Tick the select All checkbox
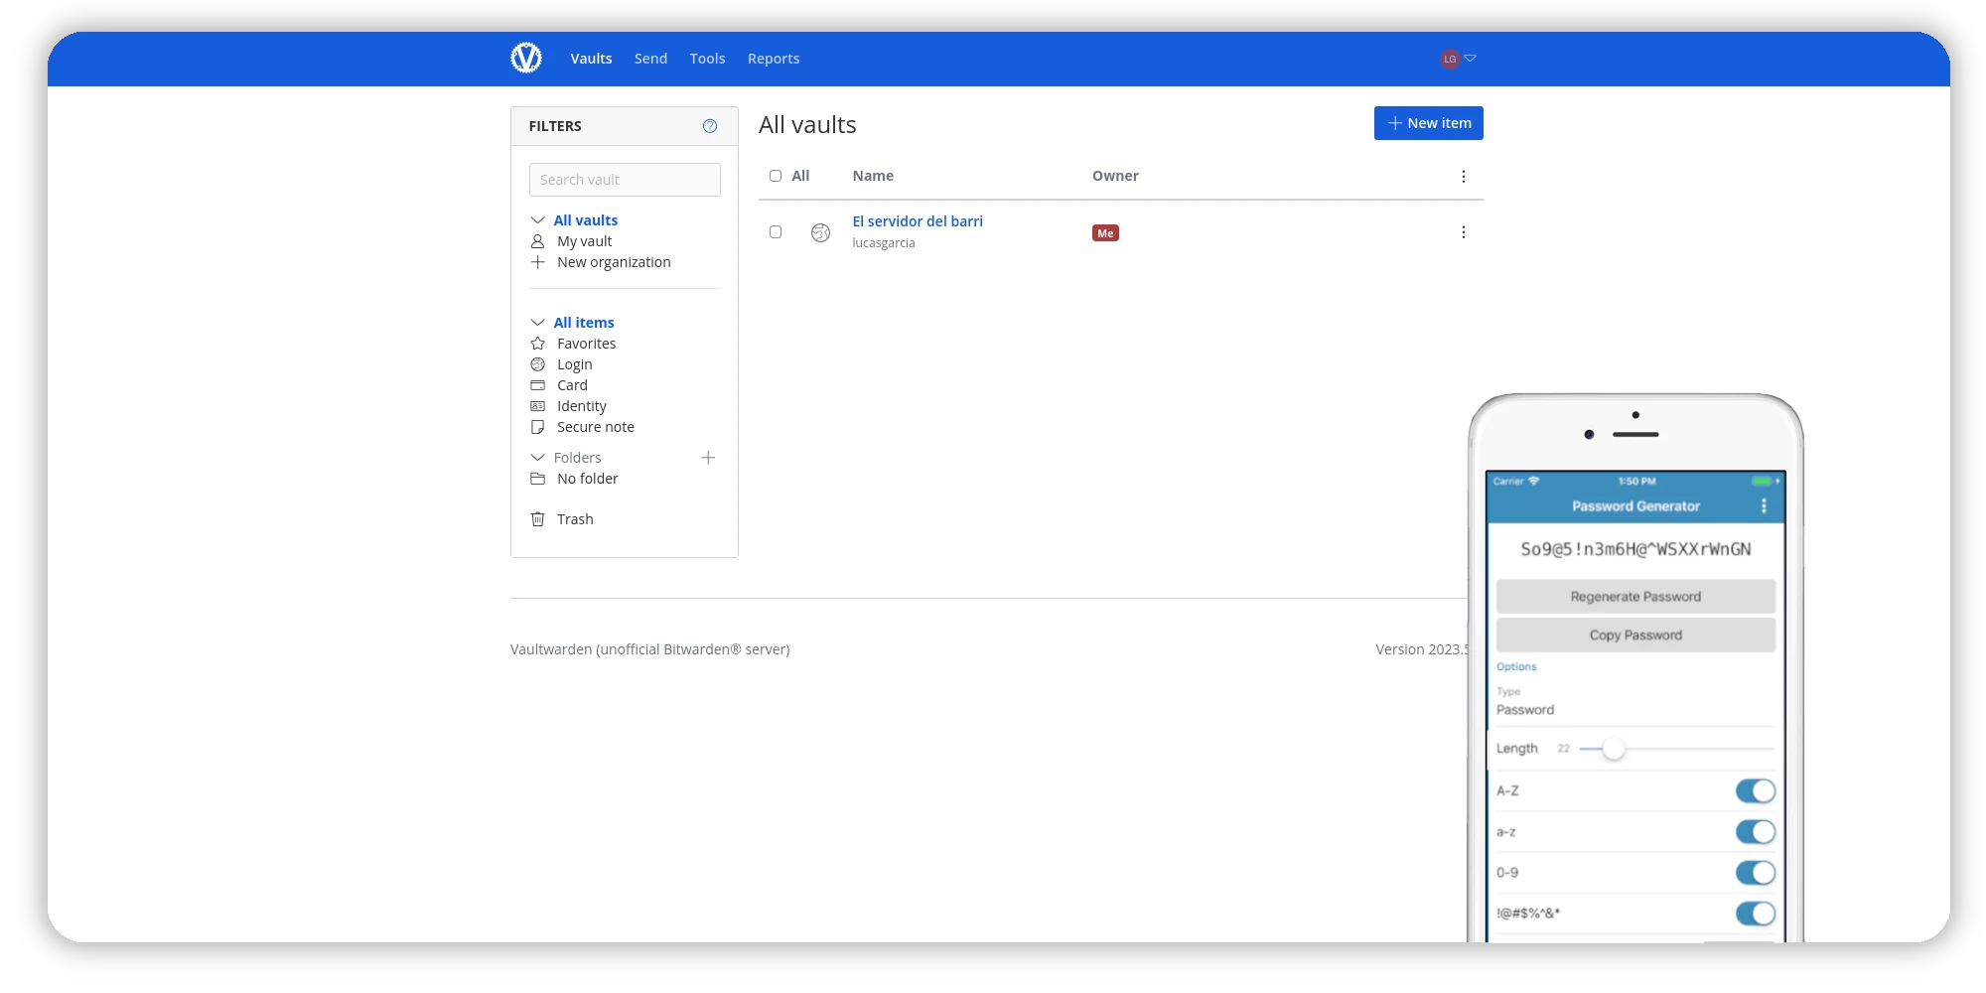 [776, 176]
